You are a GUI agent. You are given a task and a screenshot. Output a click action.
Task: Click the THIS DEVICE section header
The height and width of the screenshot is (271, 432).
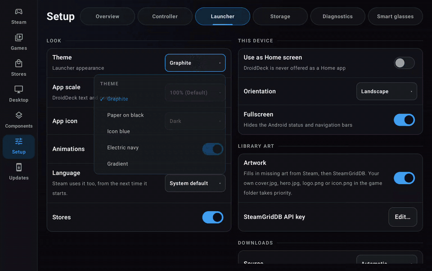256,41
